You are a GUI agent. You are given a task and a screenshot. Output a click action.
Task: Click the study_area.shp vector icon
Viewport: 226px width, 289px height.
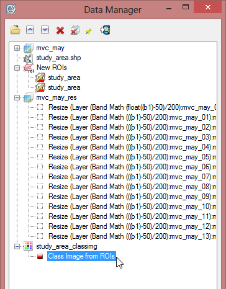[x=28, y=58]
